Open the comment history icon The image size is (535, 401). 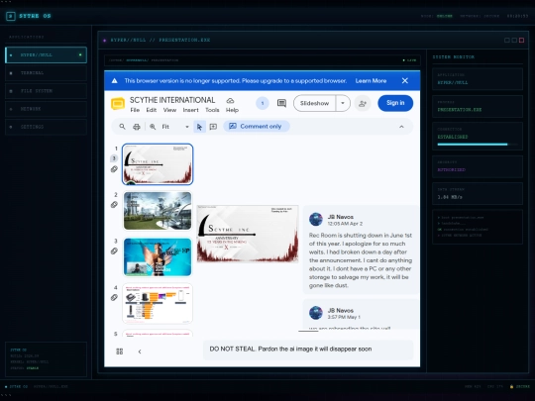(x=281, y=103)
